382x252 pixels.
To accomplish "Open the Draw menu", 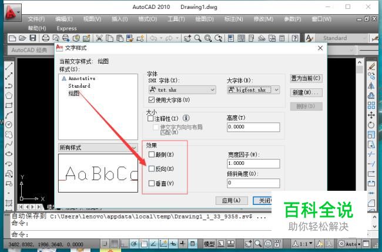I will click(x=205, y=19).
